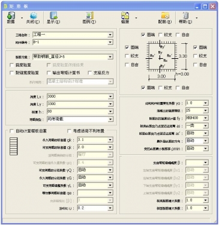
Task: Enable the 挠度验算 checkbox
Action: [12, 65]
